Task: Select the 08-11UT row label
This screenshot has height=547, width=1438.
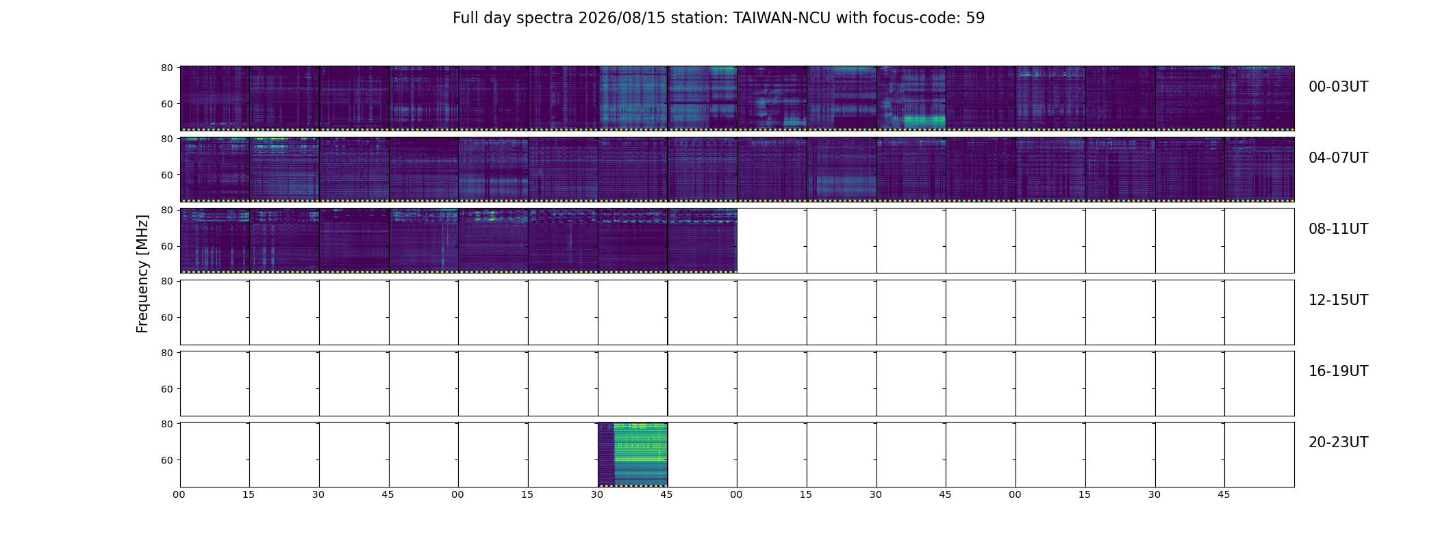Action: (1338, 229)
